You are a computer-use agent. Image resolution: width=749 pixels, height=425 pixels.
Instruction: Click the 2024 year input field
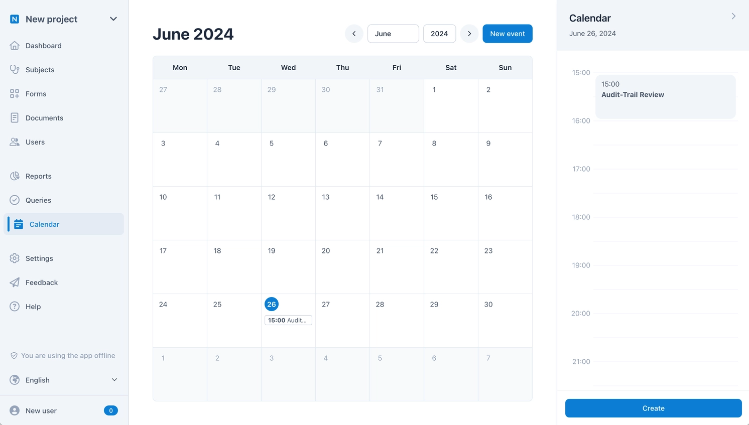(439, 34)
